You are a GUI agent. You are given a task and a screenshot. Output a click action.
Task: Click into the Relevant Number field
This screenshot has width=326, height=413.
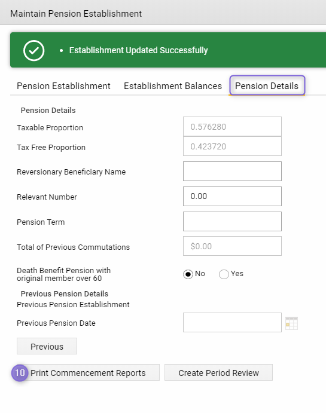coord(232,196)
